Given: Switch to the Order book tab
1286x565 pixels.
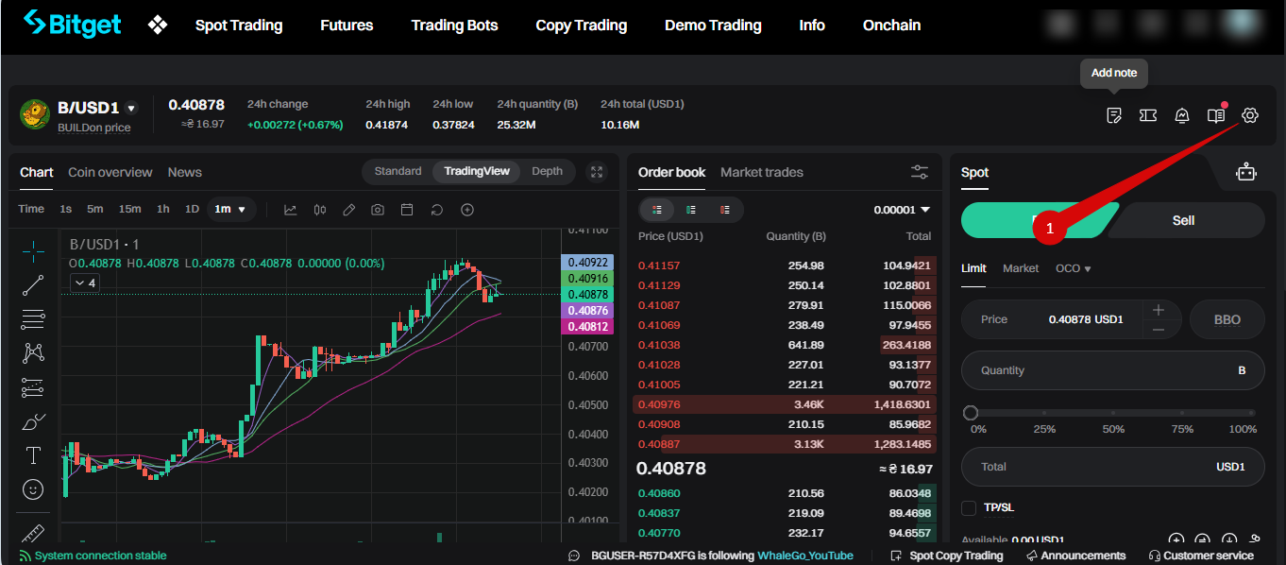Looking at the screenshot, I should pyautogui.click(x=671, y=172).
